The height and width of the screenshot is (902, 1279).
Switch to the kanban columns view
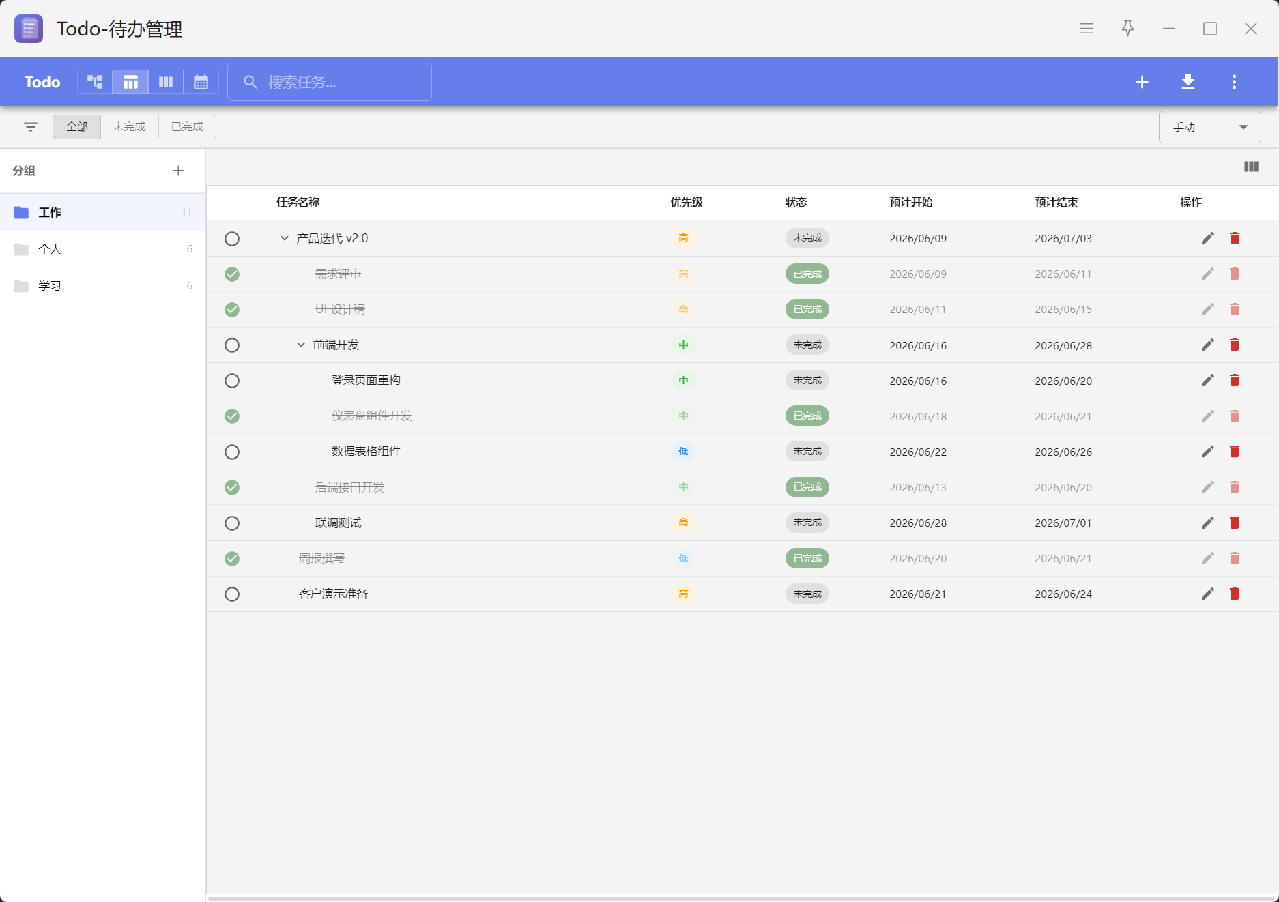[166, 82]
